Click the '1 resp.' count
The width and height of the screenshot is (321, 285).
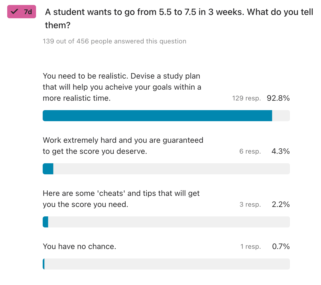pyautogui.click(x=251, y=247)
